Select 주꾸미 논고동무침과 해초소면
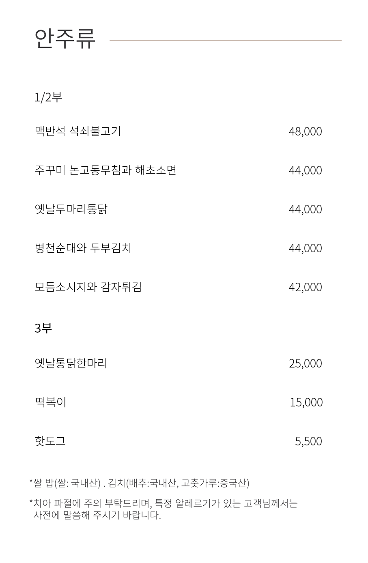368x563 pixels. (x=105, y=170)
